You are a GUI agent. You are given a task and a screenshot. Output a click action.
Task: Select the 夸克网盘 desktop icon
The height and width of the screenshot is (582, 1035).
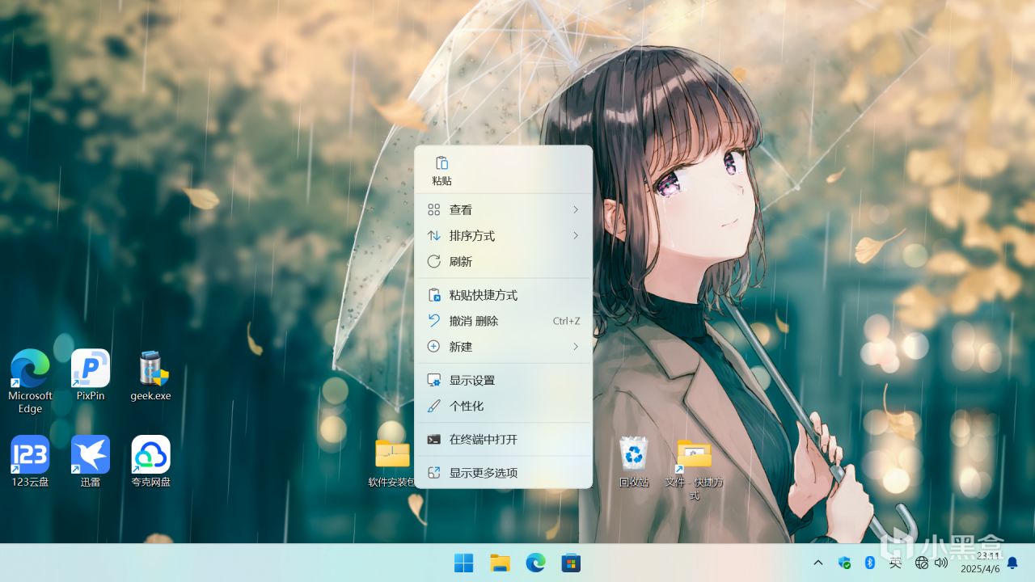tap(150, 462)
